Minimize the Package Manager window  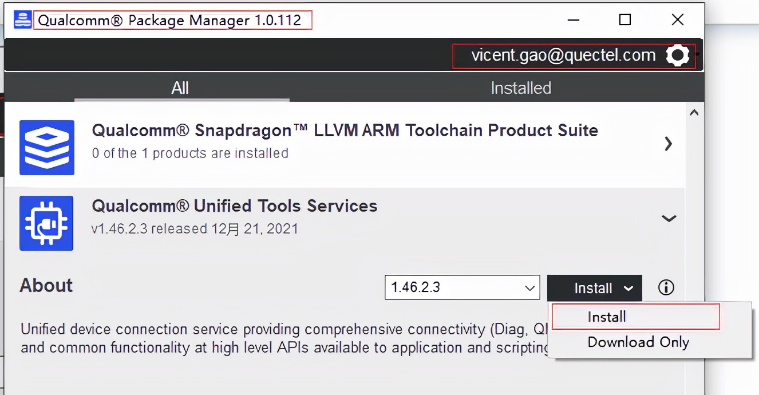(573, 19)
